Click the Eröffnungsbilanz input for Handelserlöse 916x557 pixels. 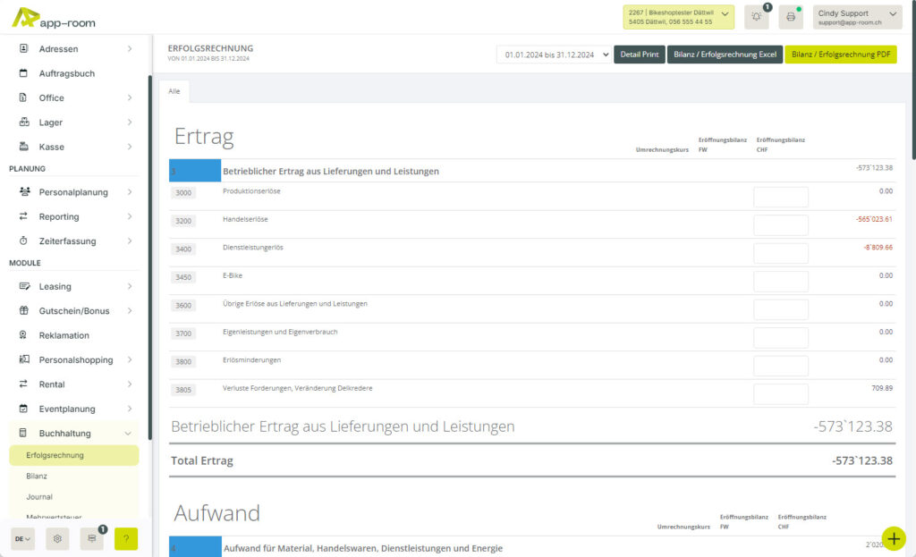pyautogui.click(x=780, y=224)
